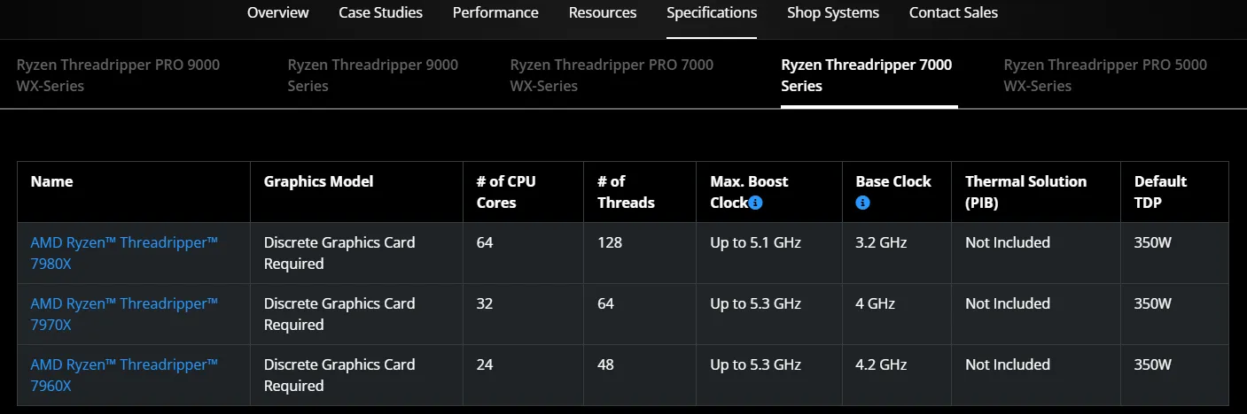Open the Overview nav item
The height and width of the screenshot is (414, 1247).
(x=278, y=12)
